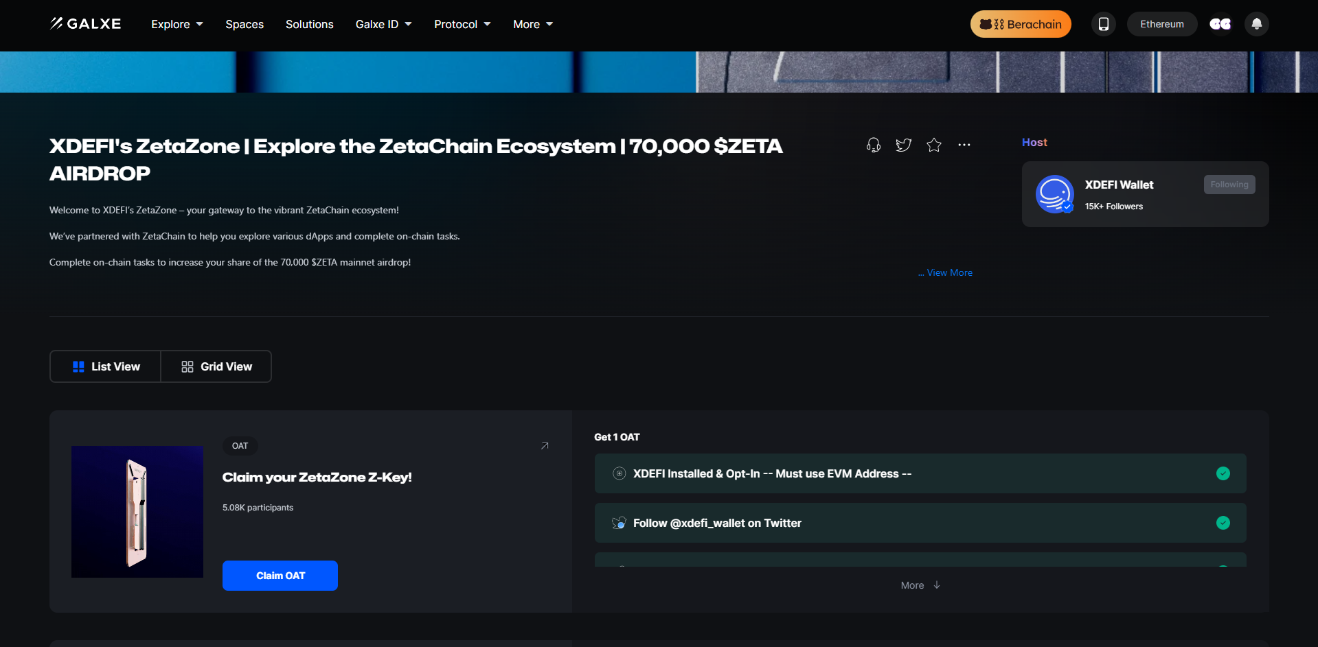Open the wallet avatar icon in the header
The height and width of the screenshot is (647, 1318).
tap(1220, 24)
